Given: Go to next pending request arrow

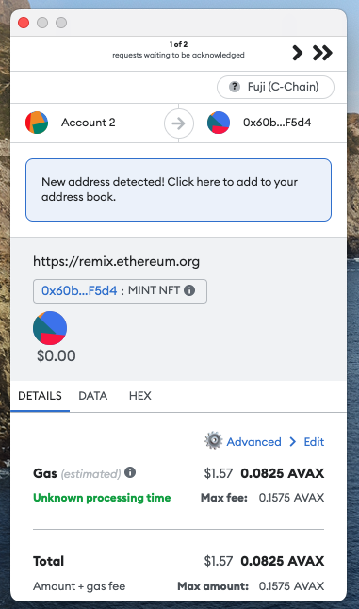Looking at the screenshot, I should point(298,53).
